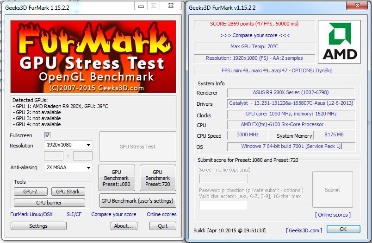The width and height of the screenshot is (372, 243).
Task: Click the Resolution: 1920x1080 (FS) result field
Action: 254,58
